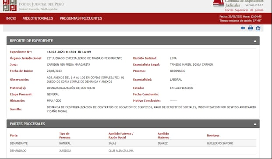The image size is (272, 159).
Task: Collapse the Partes Procesales panel
Action: (x=255, y=124)
